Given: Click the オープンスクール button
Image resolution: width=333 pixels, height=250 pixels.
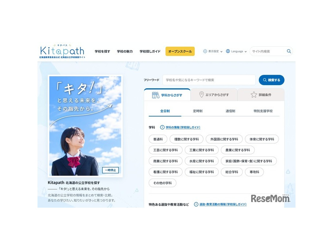Looking at the screenshot, I should click(x=180, y=51).
